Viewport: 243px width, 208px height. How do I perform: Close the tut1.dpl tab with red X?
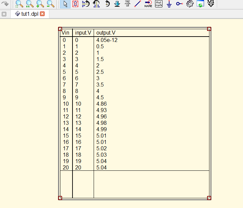pyautogui.click(x=42, y=14)
